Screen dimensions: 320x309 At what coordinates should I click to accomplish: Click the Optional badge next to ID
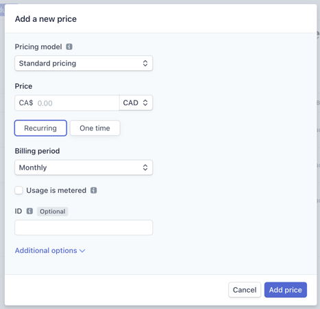click(x=53, y=211)
